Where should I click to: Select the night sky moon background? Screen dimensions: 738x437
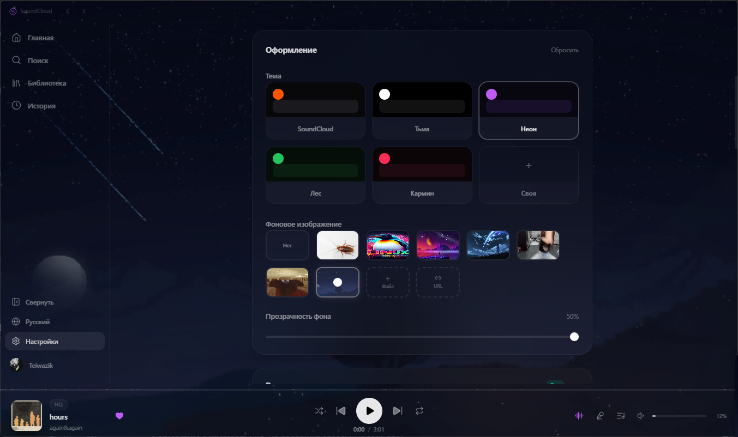click(x=338, y=282)
